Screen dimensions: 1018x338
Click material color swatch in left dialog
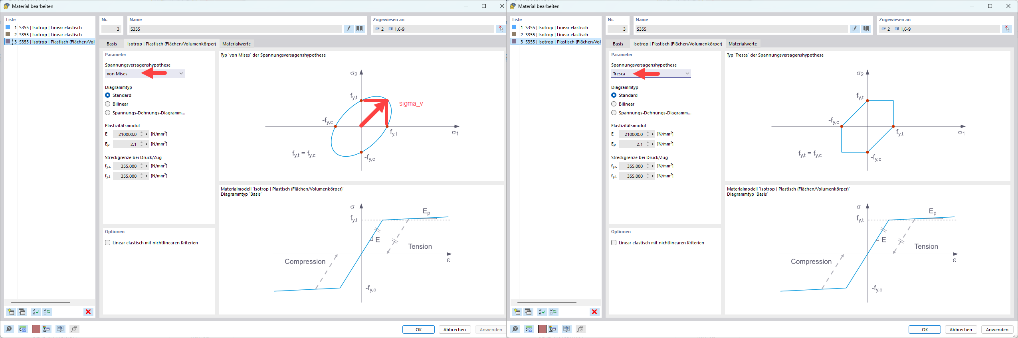[36, 329]
